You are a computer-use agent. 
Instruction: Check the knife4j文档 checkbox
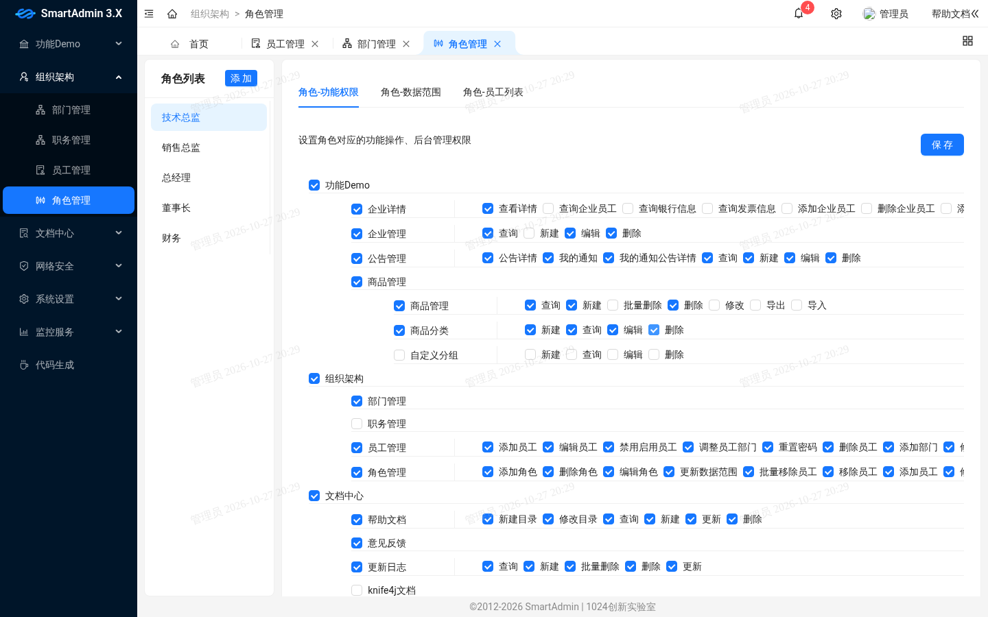click(357, 590)
